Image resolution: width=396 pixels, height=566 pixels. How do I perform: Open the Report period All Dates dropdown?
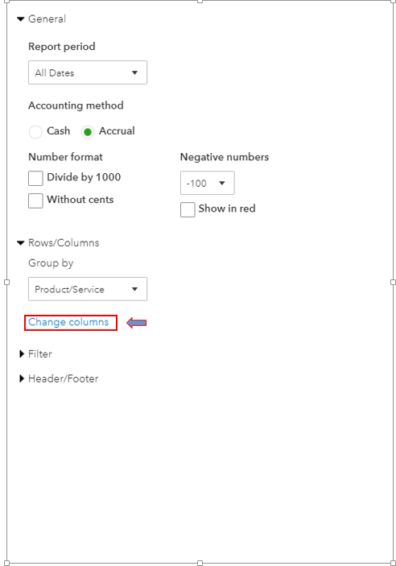[88, 72]
